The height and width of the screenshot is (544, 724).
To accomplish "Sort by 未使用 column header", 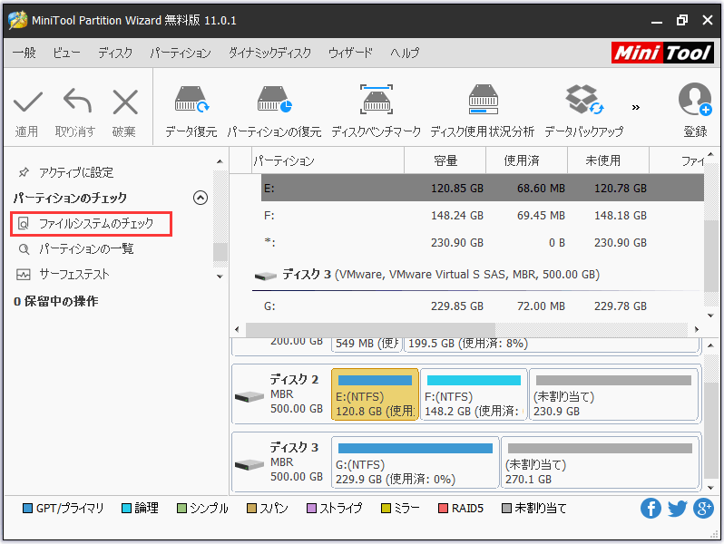I will (608, 160).
